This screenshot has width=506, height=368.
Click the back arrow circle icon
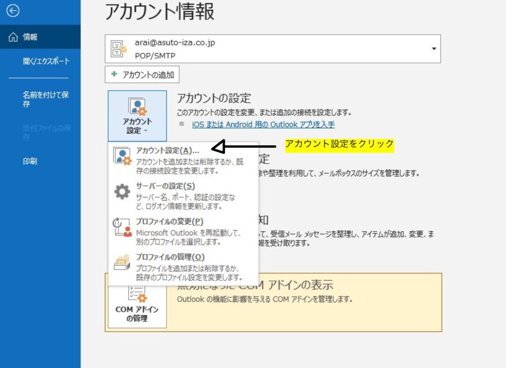pyautogui.click(x=13, y=11)
